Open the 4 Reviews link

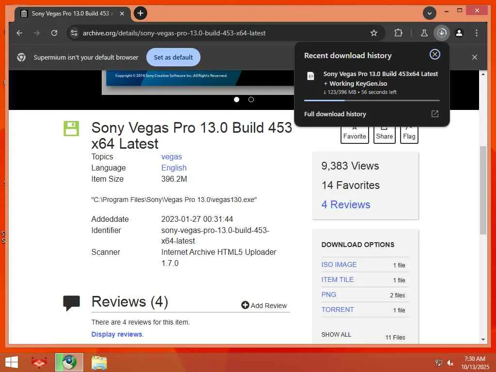[346, 205]
